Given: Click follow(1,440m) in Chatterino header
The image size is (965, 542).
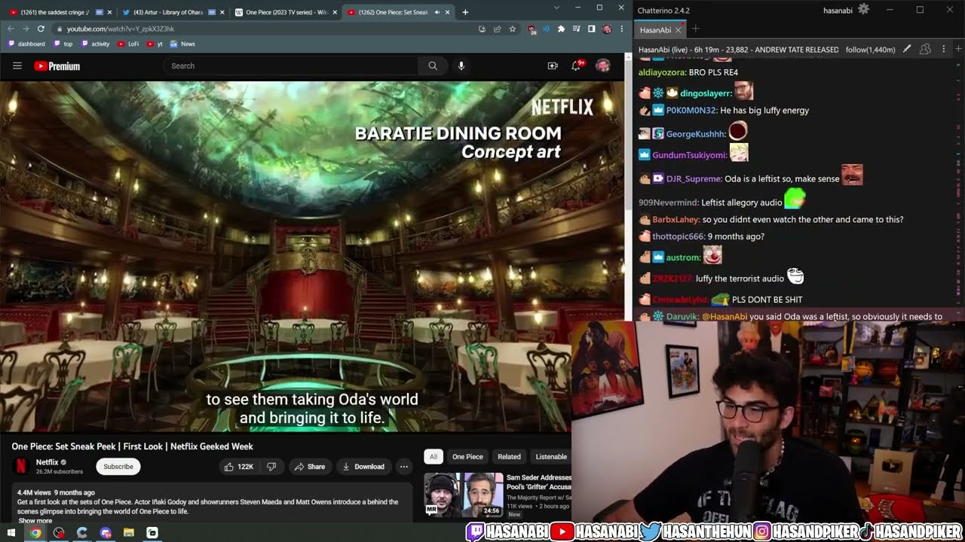Looking at the screenshot, I should coord(870,50).
